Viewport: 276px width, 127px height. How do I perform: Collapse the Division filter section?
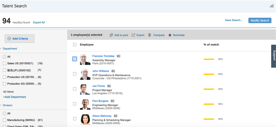tap(1, 105)
